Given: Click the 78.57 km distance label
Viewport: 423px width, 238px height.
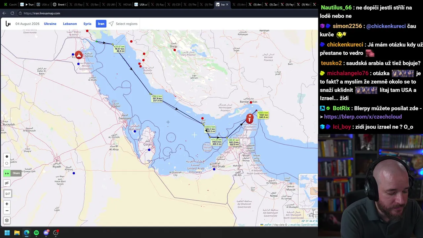Looking at the screenshot, I should click(120, 49).
